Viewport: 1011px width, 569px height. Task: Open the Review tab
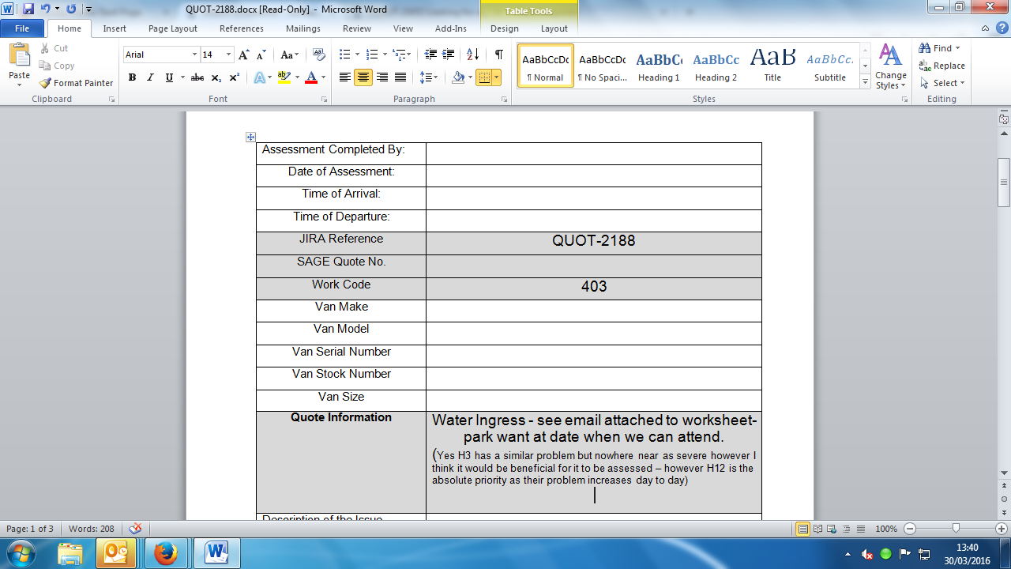pyautogui.click(x=357, y=28)
